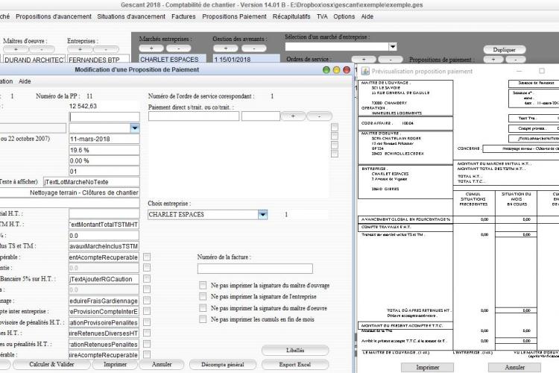
Task: Expand the Sélection d'un marché dropdown
Action: pos(393,47)
